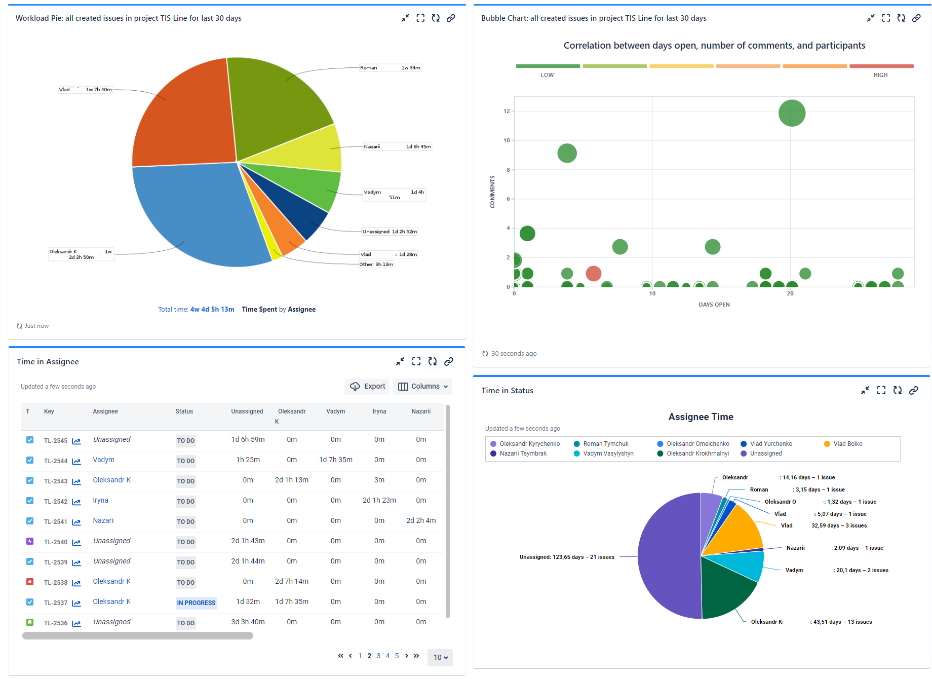Click the epic issue type icon on TL-2540

click(x=29, y=541)
